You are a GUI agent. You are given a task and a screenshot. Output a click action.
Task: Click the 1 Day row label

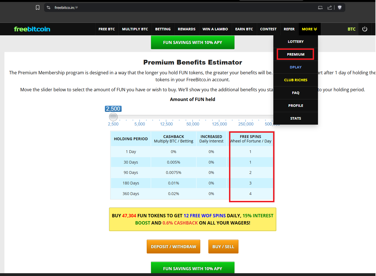coord(131,152)
